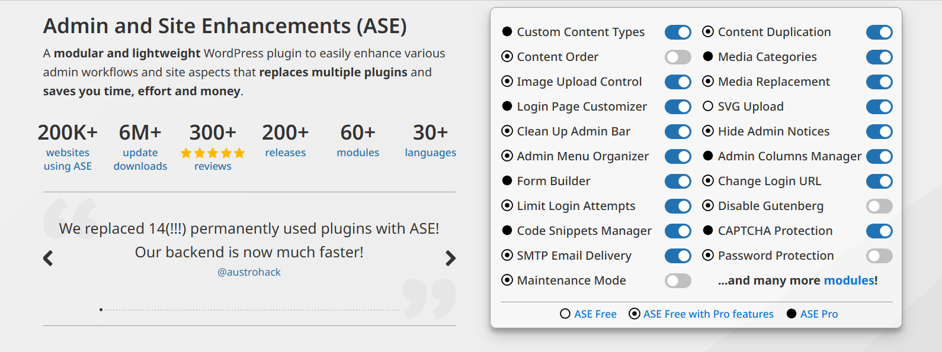Open the 'reviews' link under the stars
The width and height of the screenshot is (942, 352).
pos(213,166)
